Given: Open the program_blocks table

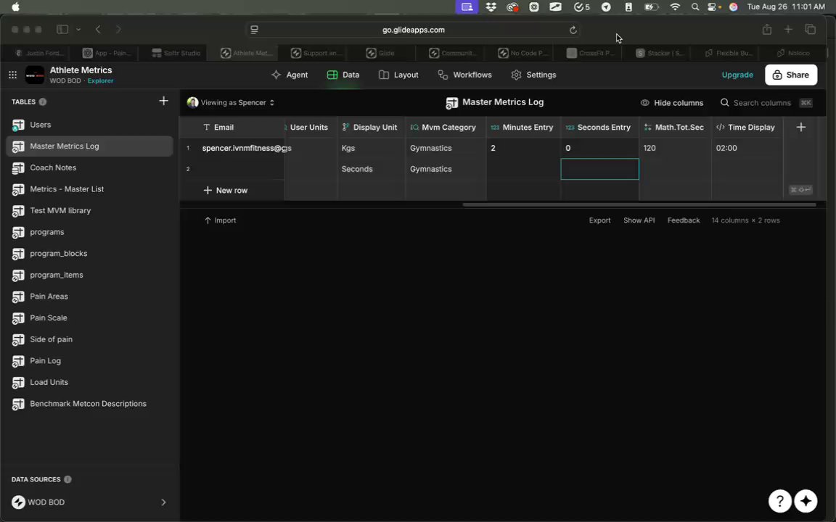Looking at the screenshot, I should coord(89,254).
